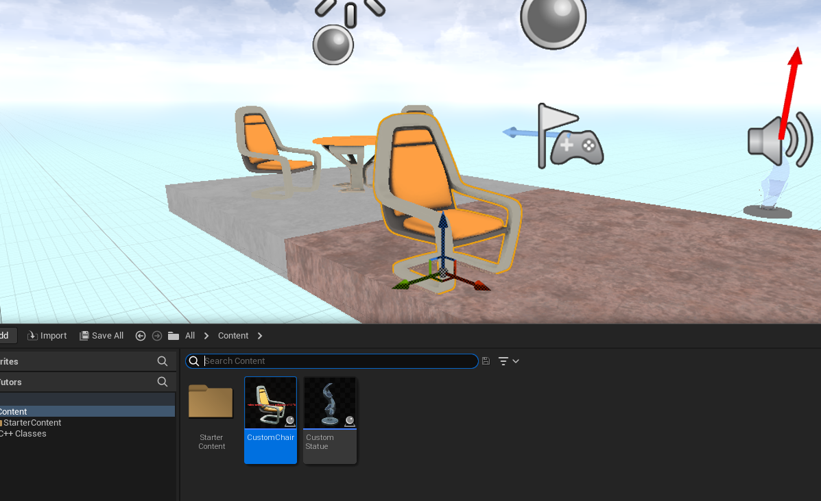Select StarterContent in the folder tree

(32, 423)
